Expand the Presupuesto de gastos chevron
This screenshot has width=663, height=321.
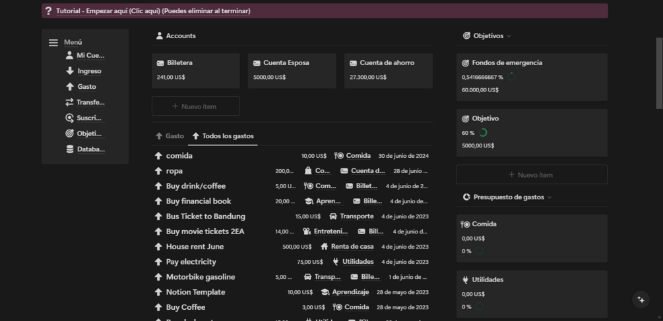coord(549,197)
